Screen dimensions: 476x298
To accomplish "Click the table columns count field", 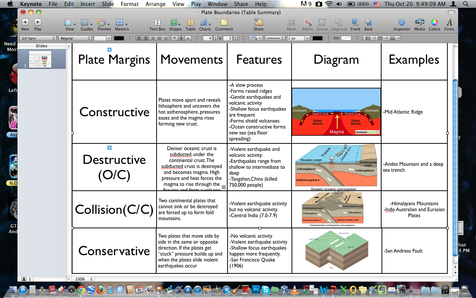I will tap(228, 38).
